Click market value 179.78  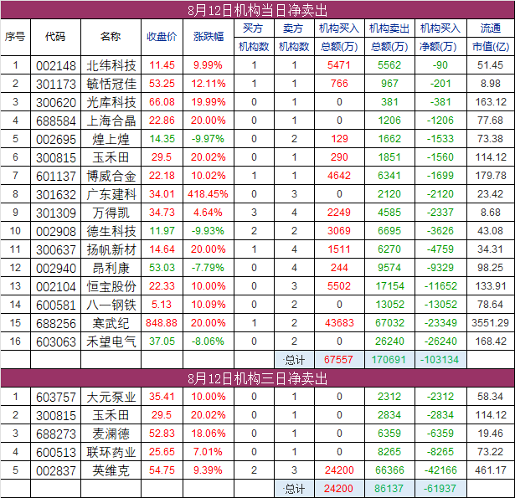point(491,176)
